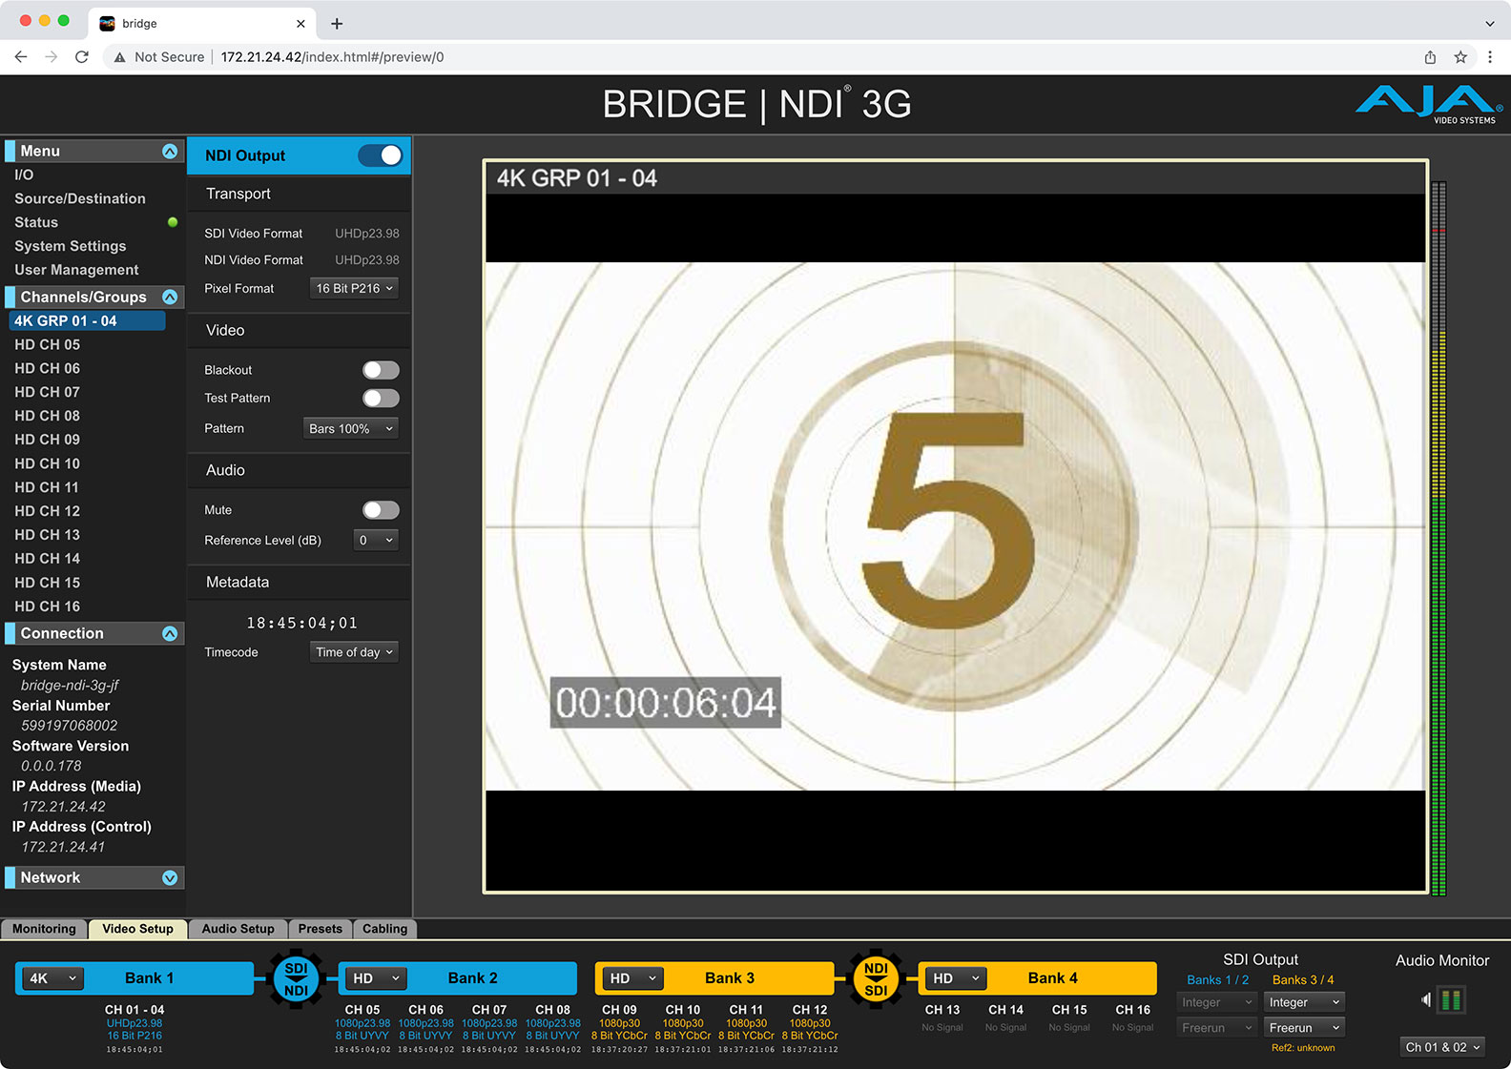Toggle the audio Mute switch
The width and height of the screenshot is (1511, 1069).
tap(381, 510)
